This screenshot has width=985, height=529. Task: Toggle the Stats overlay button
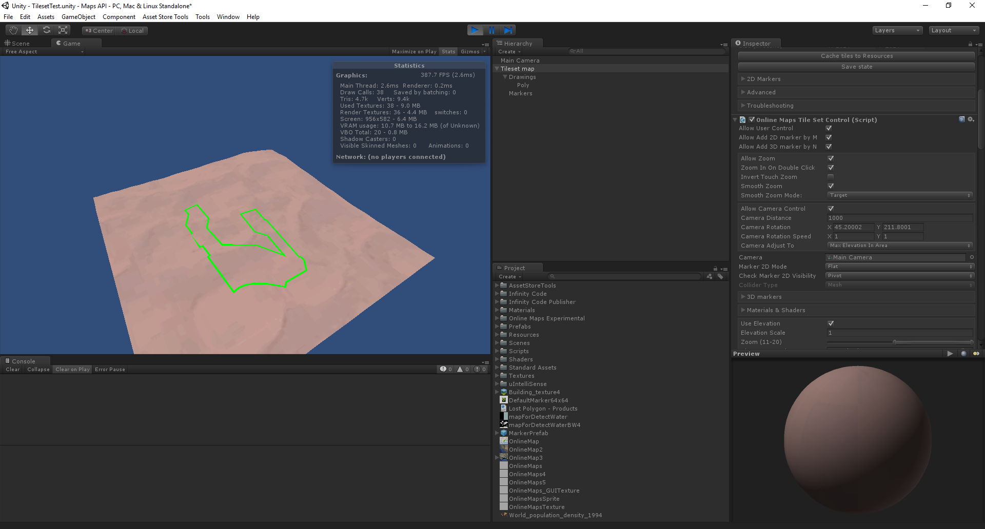coord(448,52)
